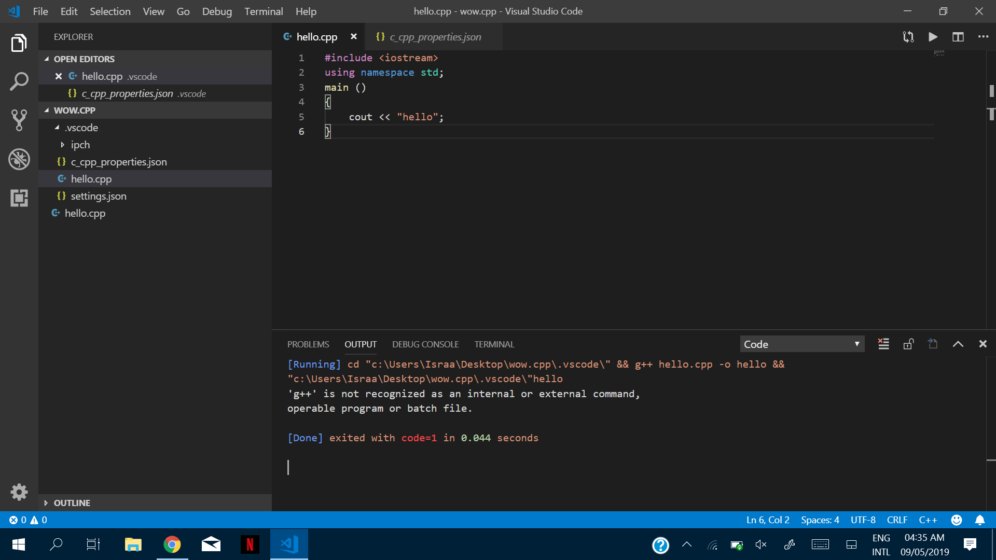Screen dimensions: 996x560
Task: Change file encoding UTF-8
Action: (863, 520)
